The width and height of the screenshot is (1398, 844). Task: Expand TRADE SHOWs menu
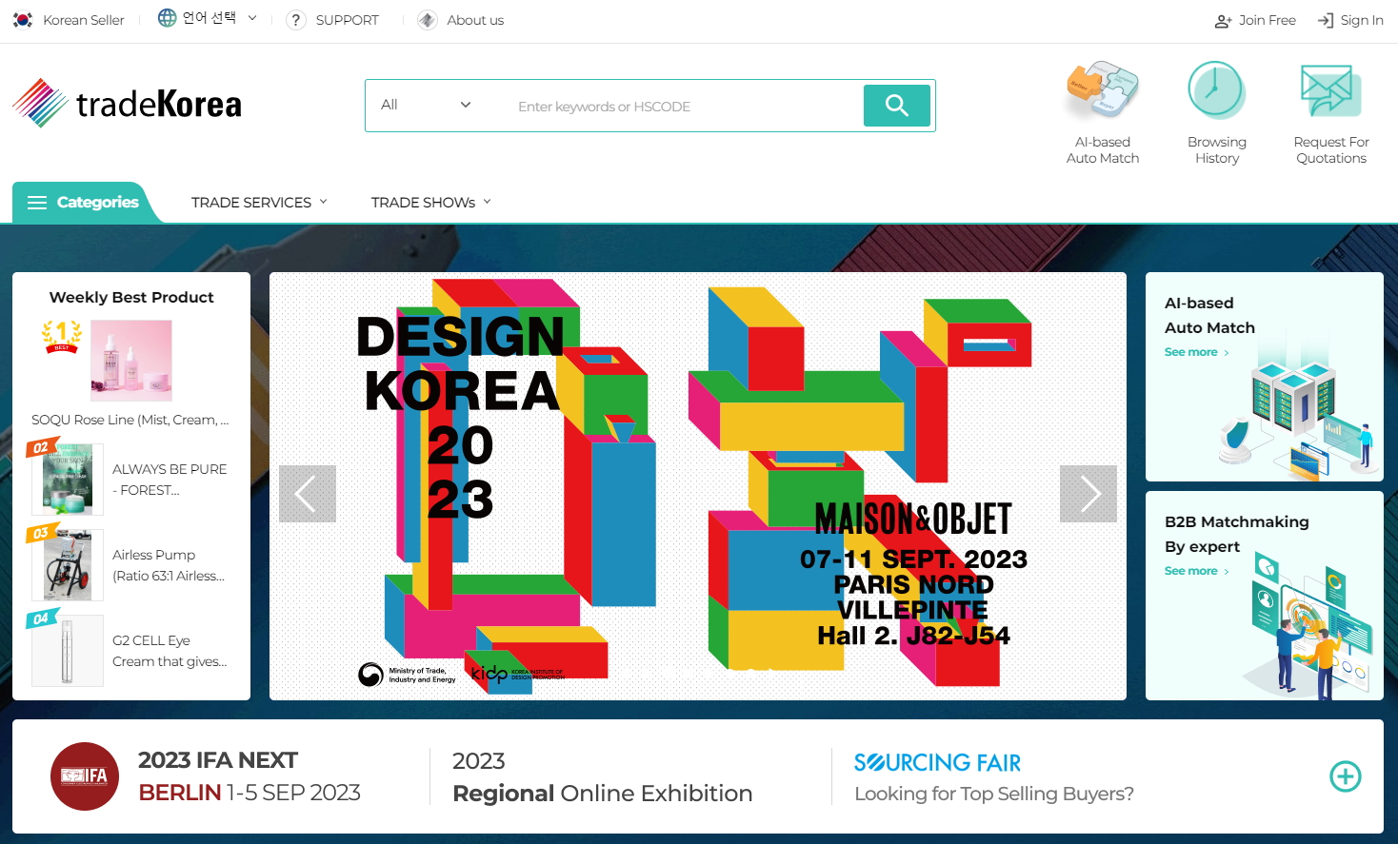click(x=431, y=203)
